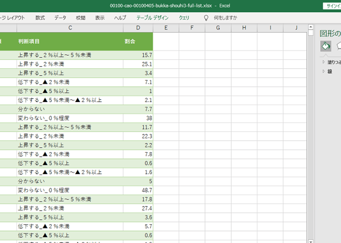Select the cell with value 2.2
The width and height of the screenshot is (341, 243).
[x=138, y=145]
